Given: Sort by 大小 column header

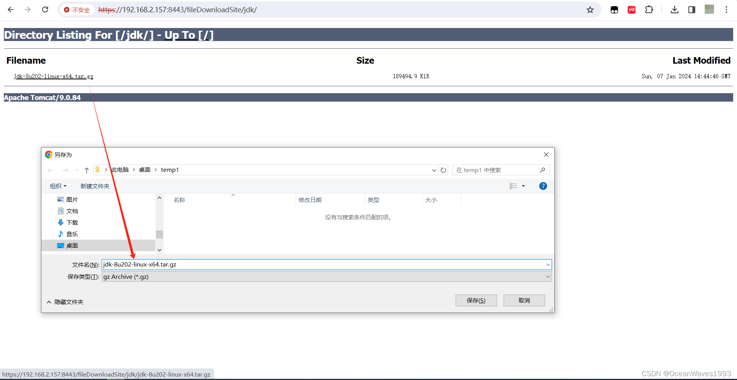Looking at the screenshot, I should click(x=431, y=200).
